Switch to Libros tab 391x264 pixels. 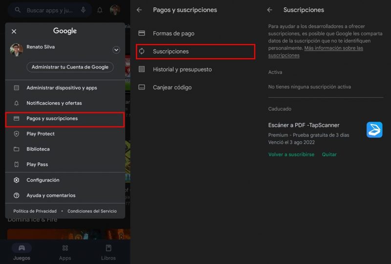click(109, 252)
